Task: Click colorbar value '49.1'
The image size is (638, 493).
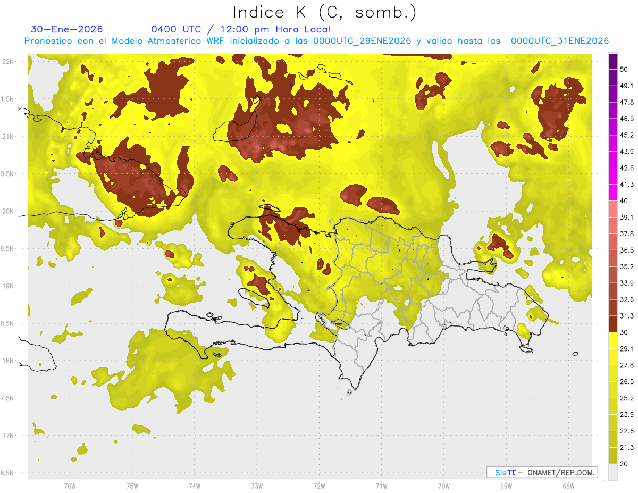Action: point(627,86)
